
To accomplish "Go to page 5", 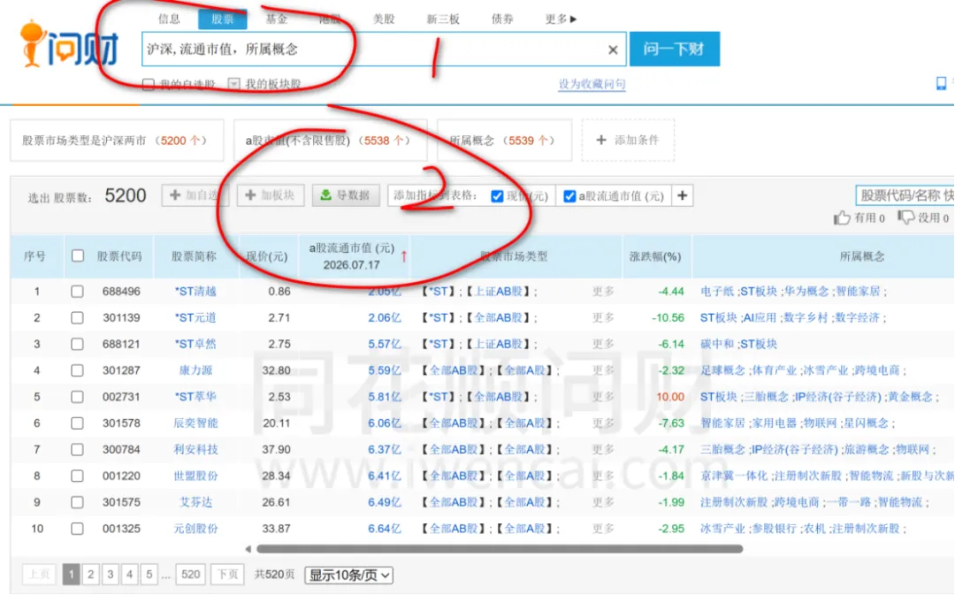I will (149, 575).
